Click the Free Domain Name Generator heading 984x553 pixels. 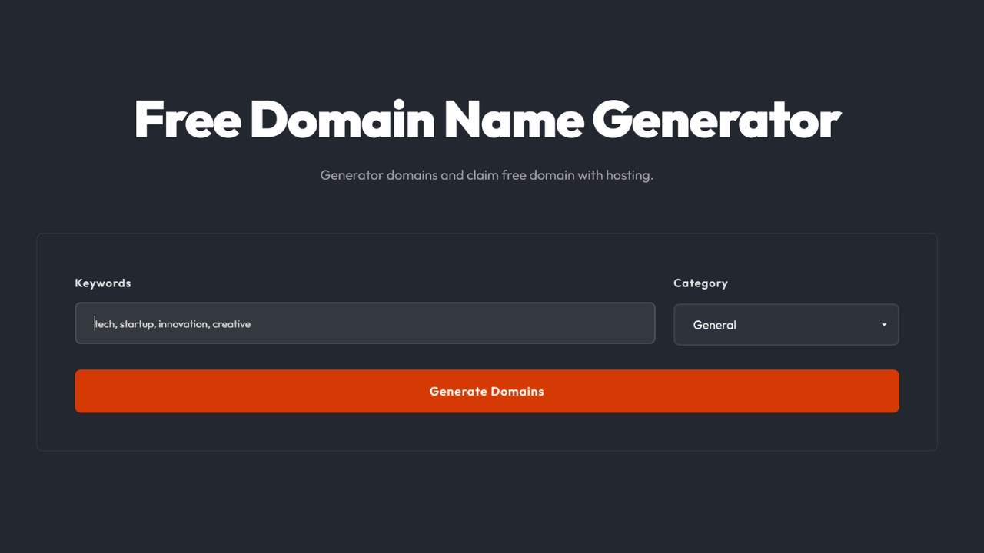pyautogui.click(x=487, y=119)
